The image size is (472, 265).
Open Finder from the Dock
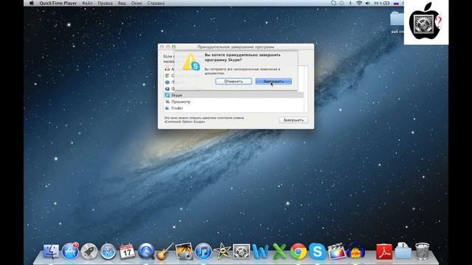click(x=52, y=251)
